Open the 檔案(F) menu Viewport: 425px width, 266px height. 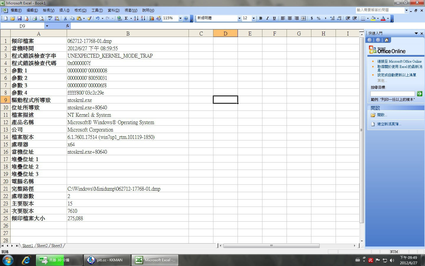16,10
